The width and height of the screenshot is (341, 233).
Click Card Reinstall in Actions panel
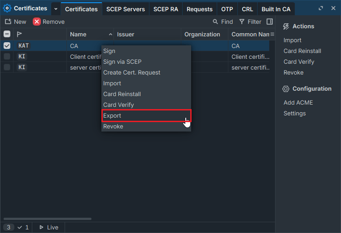302,51
